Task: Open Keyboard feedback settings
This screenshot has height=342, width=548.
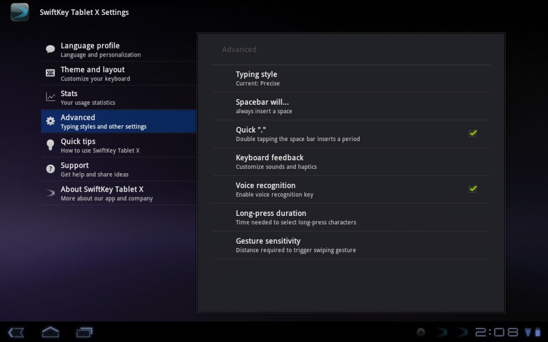Action: pyautogui.click(x=351, y=161)
